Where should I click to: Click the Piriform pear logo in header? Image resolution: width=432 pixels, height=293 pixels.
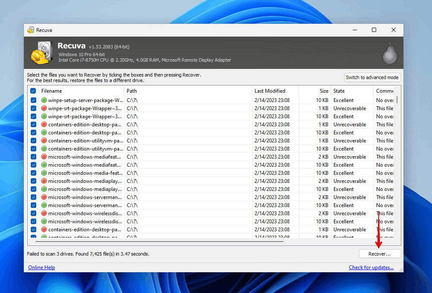pos(390,53)
